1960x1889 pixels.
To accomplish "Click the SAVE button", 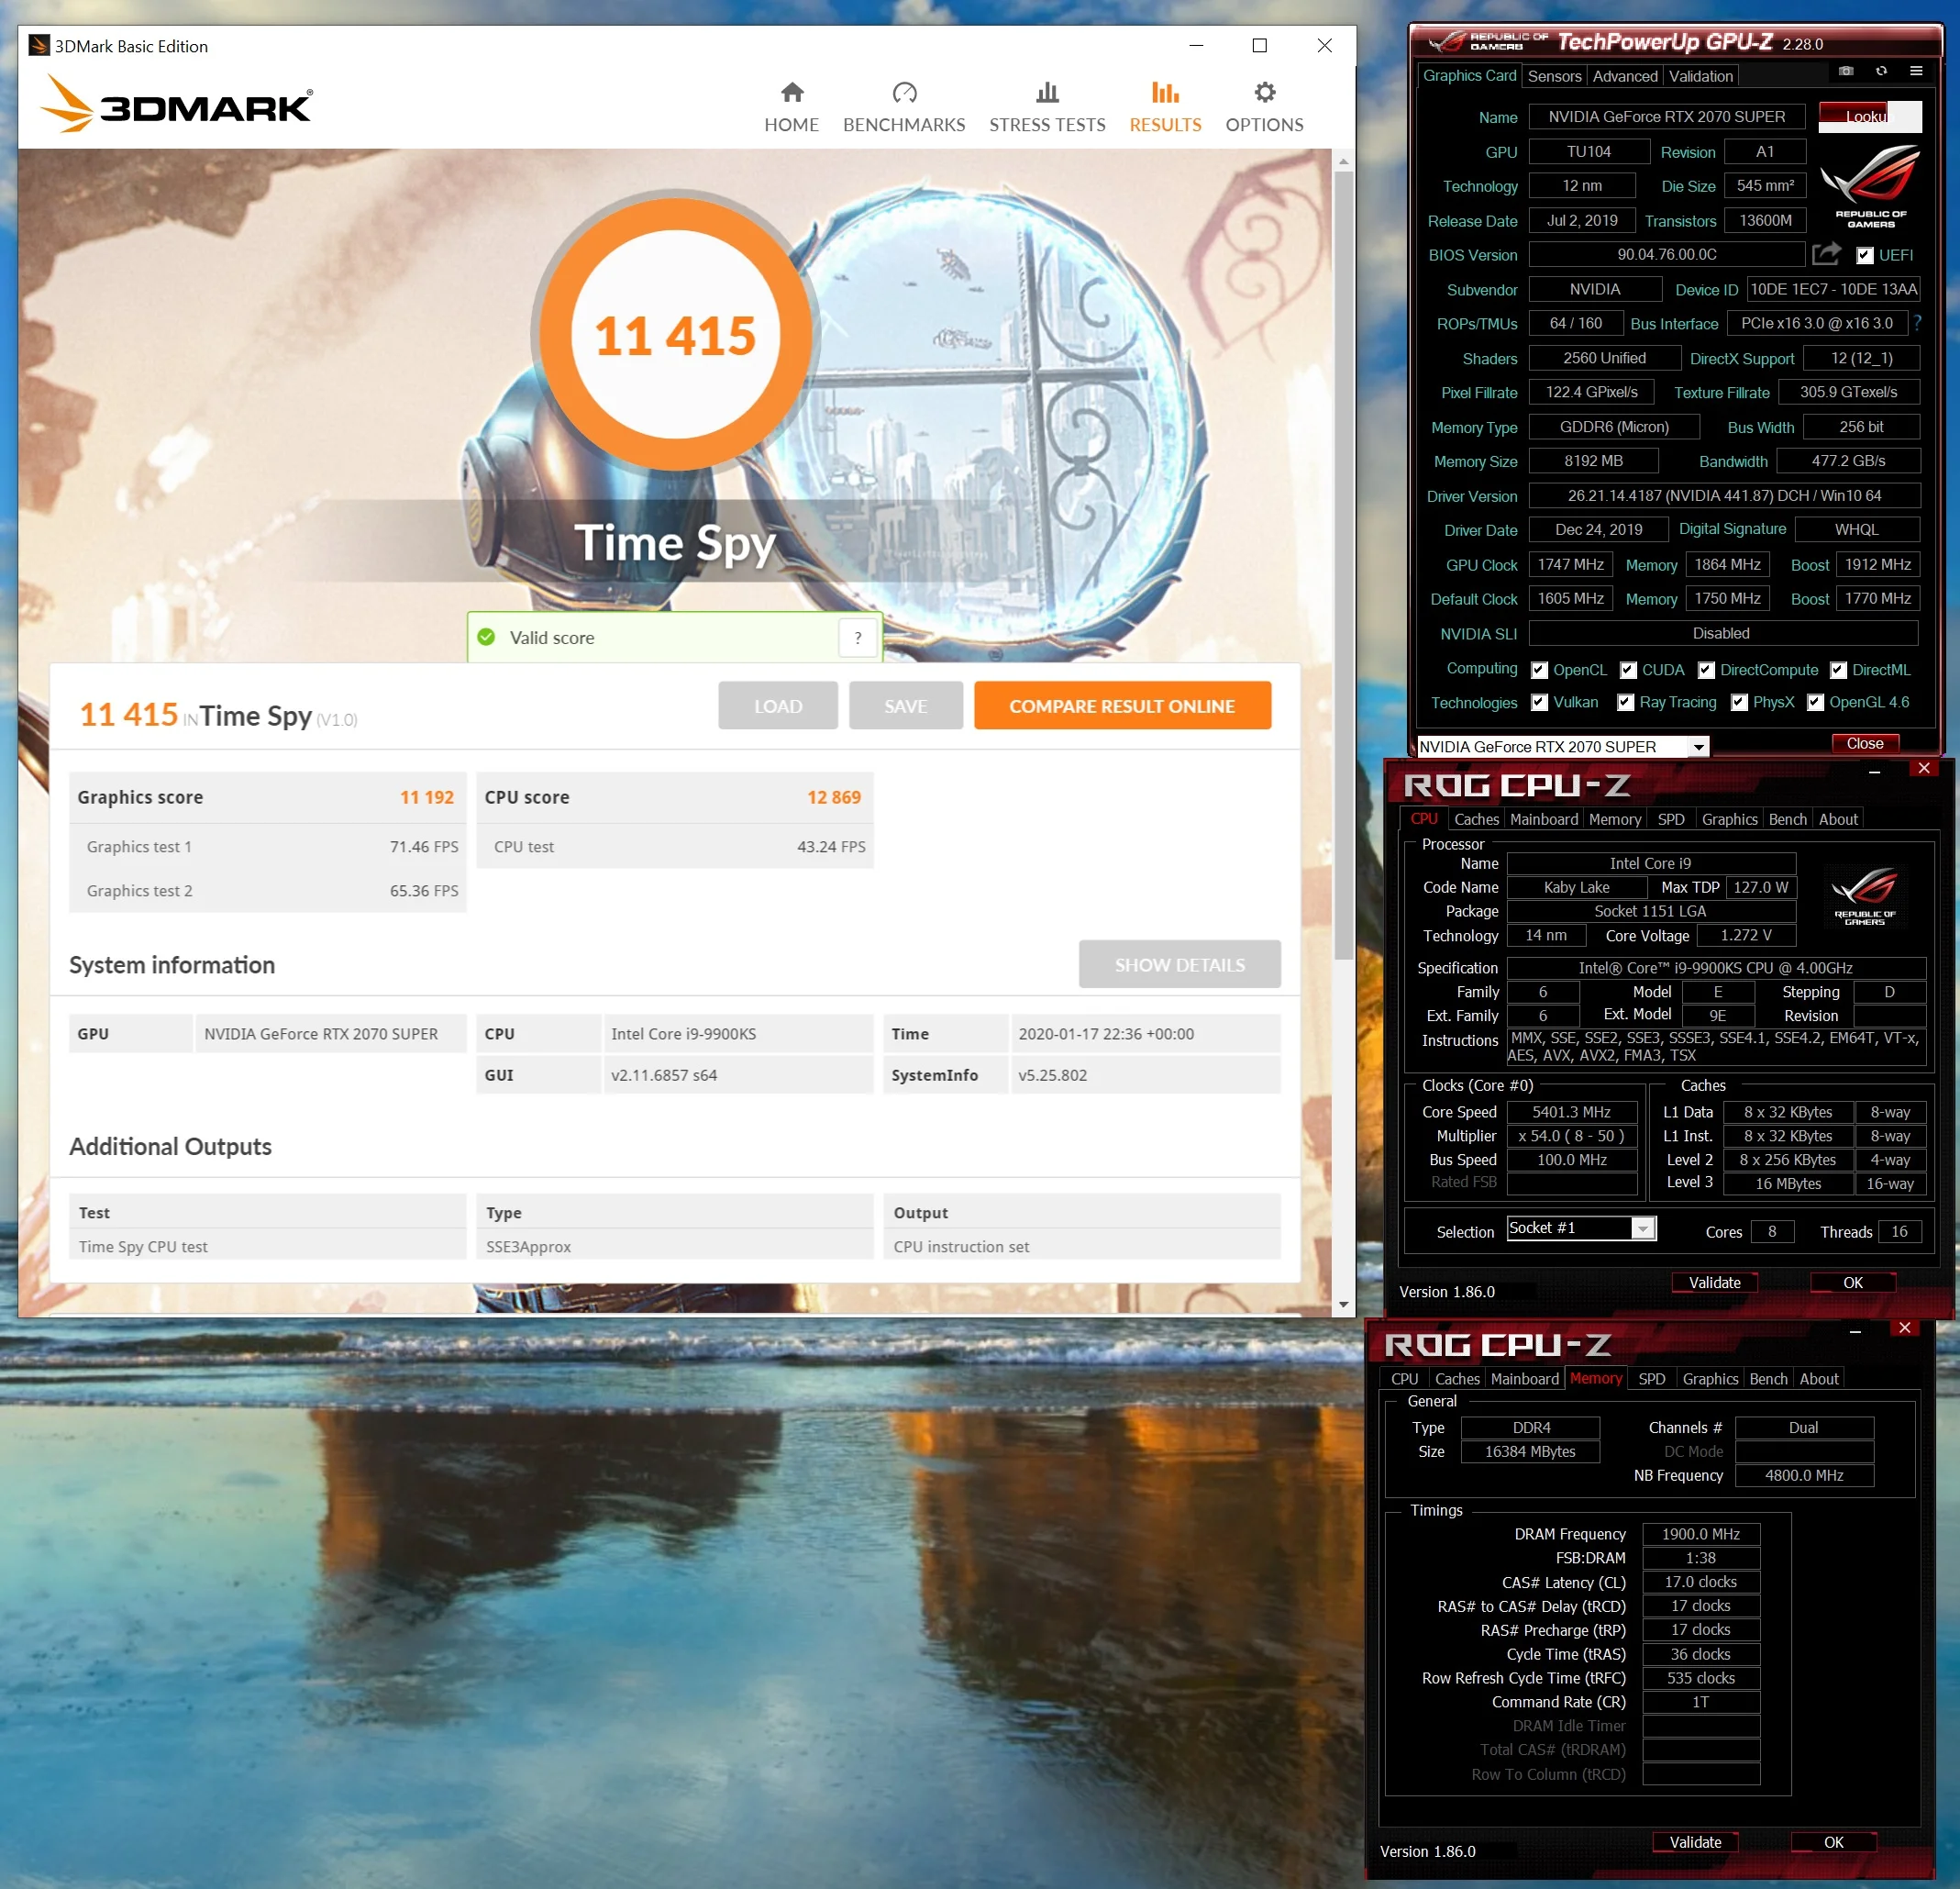I will 905,706.
